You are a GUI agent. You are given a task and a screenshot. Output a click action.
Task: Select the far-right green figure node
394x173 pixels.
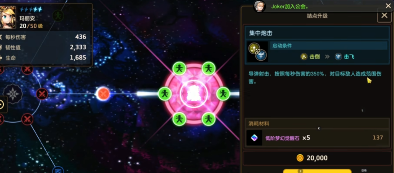point(223,94)
